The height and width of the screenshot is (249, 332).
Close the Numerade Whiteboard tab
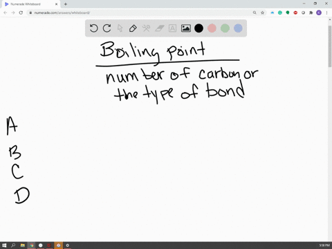point(56,4)
